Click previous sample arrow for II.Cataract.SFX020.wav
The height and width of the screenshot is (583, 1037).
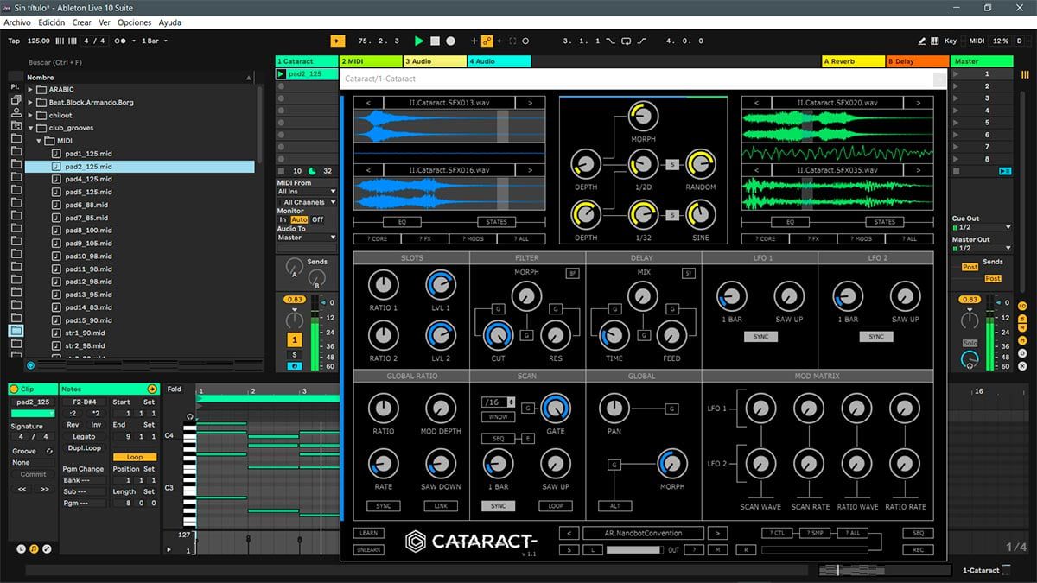(758, 103)
